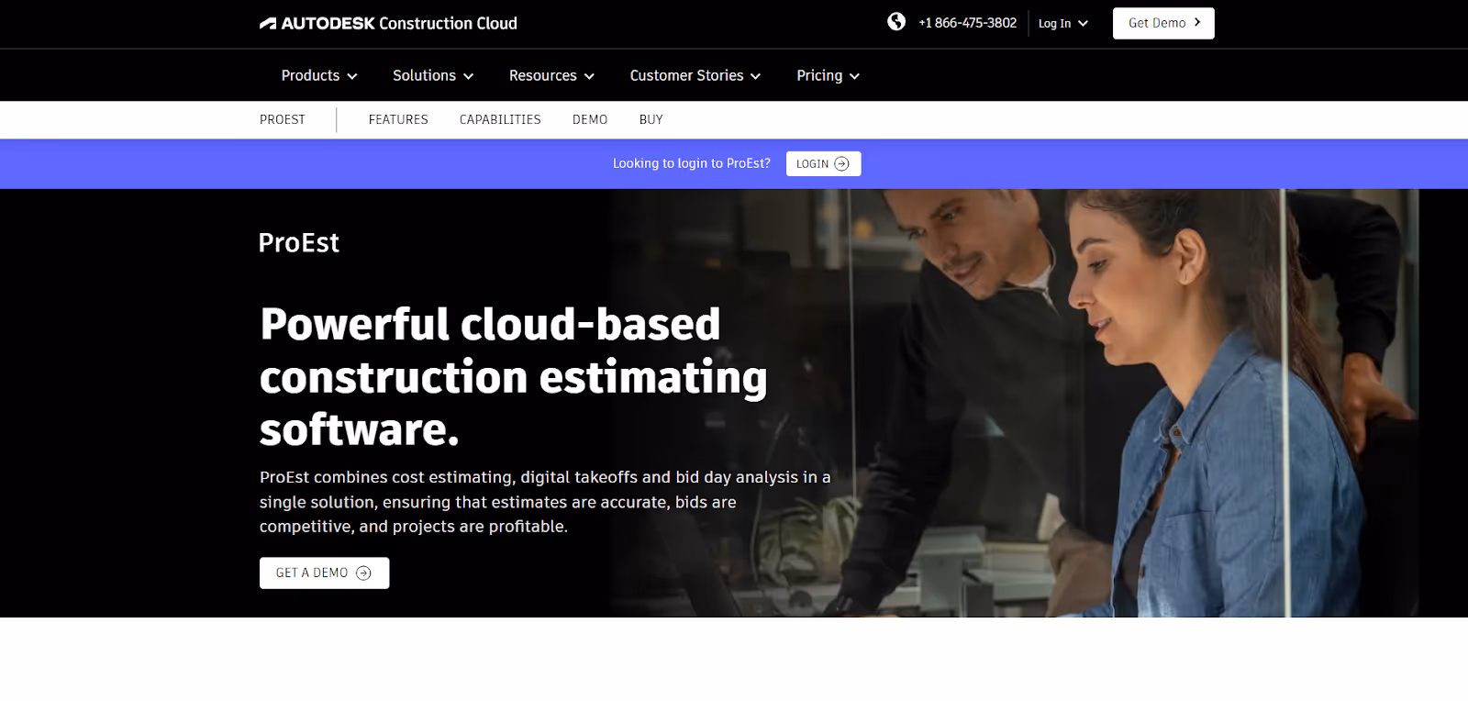Open the Solutions menu
Image resolution: width=1468 pixels, height=701 pixels.
click(x=433, y=75)
